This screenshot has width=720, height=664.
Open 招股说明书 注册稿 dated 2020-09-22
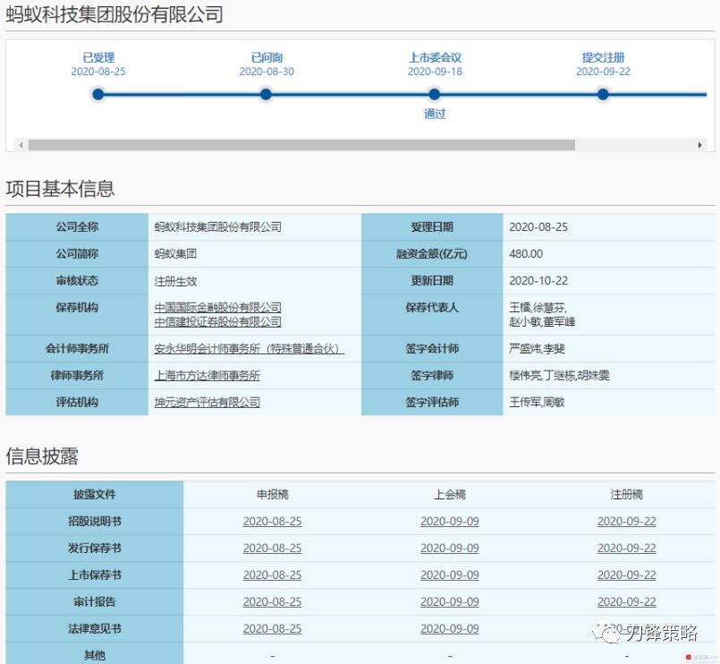tap(626, 522)
